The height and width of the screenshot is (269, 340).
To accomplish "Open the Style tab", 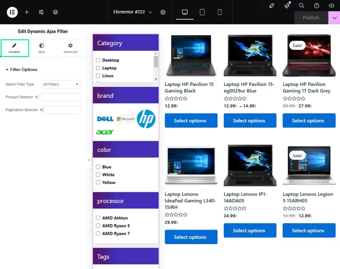I will pyautogui.click(x=42, y=48).
